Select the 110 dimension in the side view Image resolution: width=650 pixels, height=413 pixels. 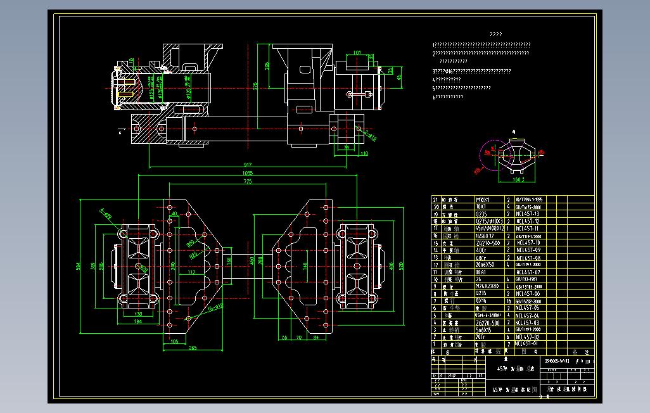click(x=364, y=153)
